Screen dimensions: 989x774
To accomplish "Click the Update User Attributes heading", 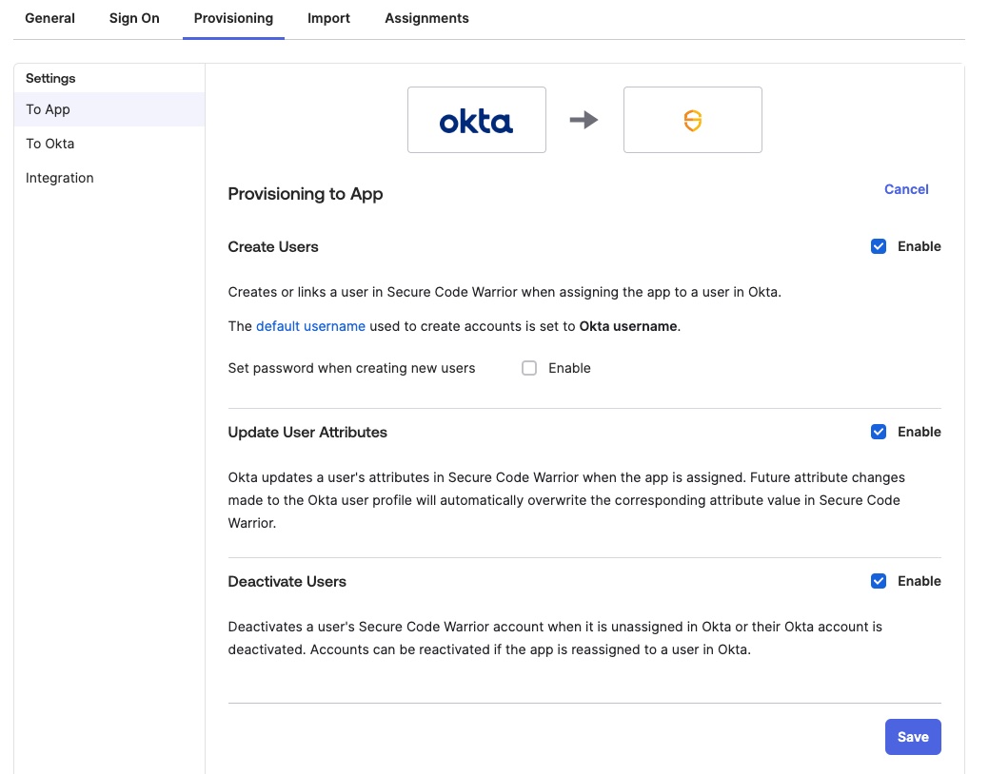I will (x=307, y=432).
